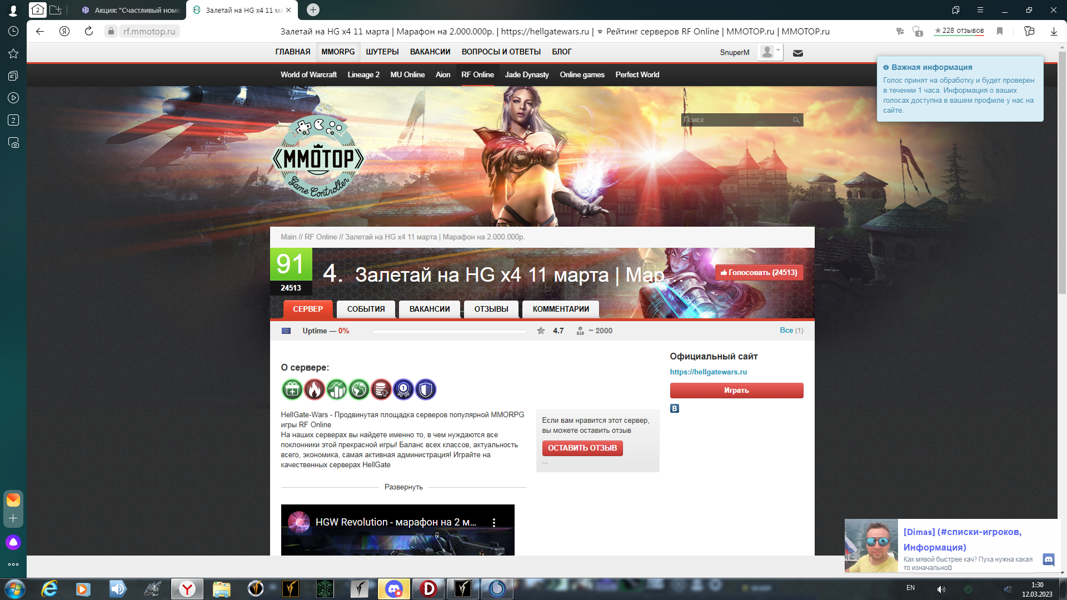Viewport: 1067px width, 600px height.
Task: Open the collections icon in browser sidebar
Action: coord(13,76)
